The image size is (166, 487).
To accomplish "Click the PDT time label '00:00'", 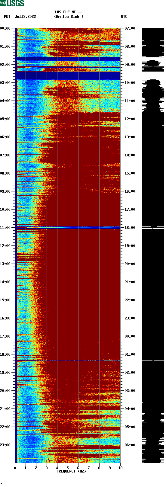I will click(x=5, y=28).
